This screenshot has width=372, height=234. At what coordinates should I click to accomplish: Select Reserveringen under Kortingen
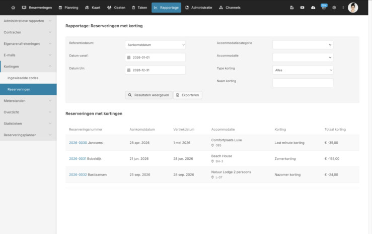coord(28,89)
